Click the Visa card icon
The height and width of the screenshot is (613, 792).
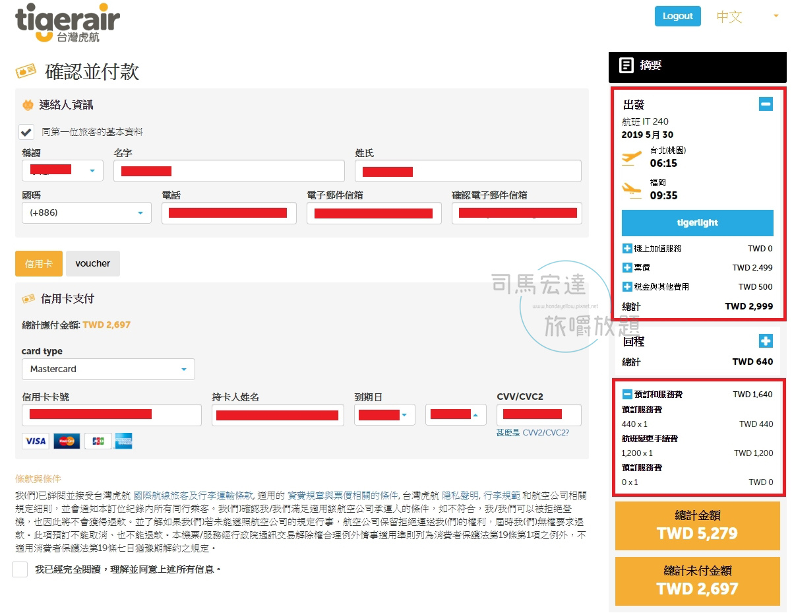click(35, 441)
